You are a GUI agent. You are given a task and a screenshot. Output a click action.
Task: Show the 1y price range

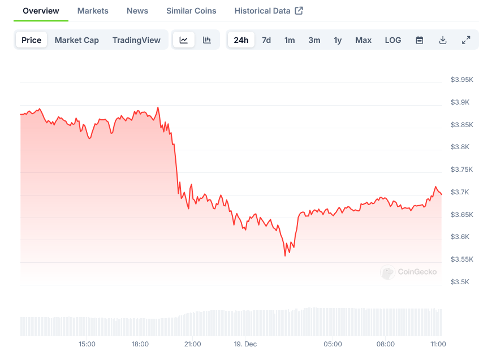point(338,40)
